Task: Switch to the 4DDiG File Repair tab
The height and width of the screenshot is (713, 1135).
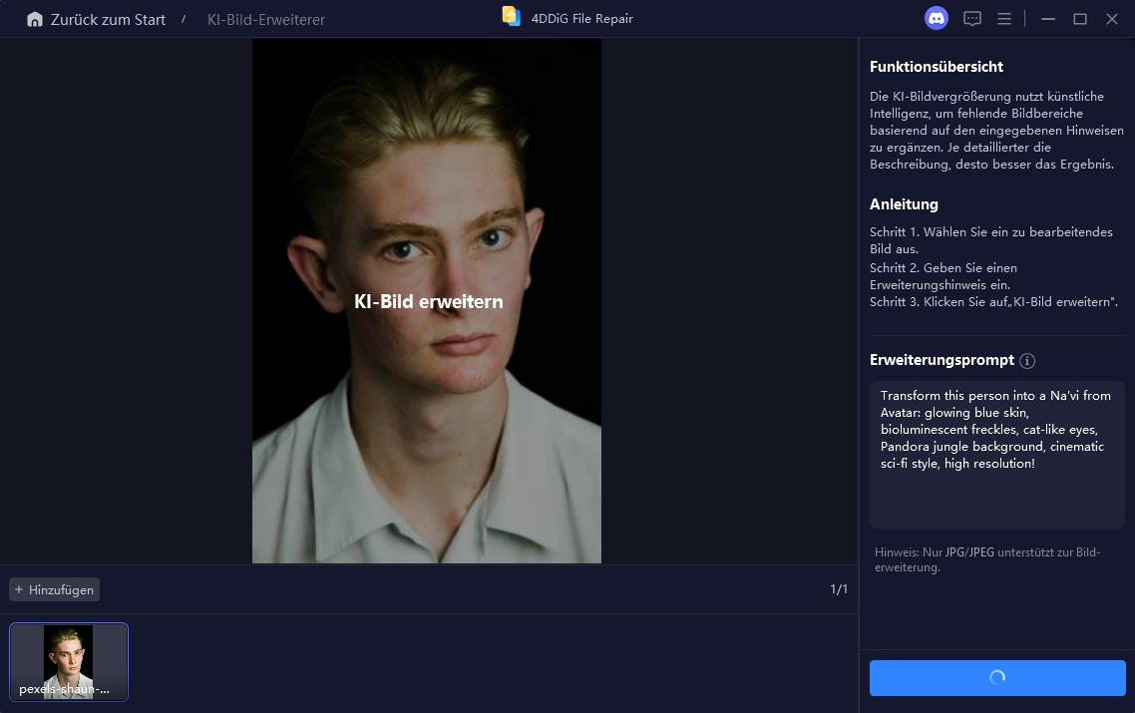Action: (567, 18)
